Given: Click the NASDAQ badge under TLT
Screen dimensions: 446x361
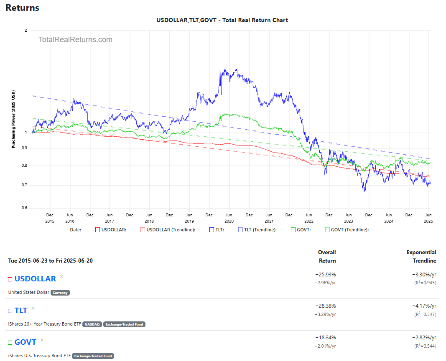Looking at the screenshot, I should (x=92, y=324).
